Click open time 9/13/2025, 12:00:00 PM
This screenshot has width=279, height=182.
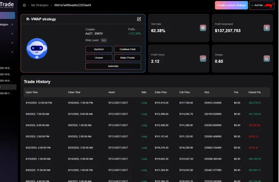pyautogui.click(x=39, y=103)
